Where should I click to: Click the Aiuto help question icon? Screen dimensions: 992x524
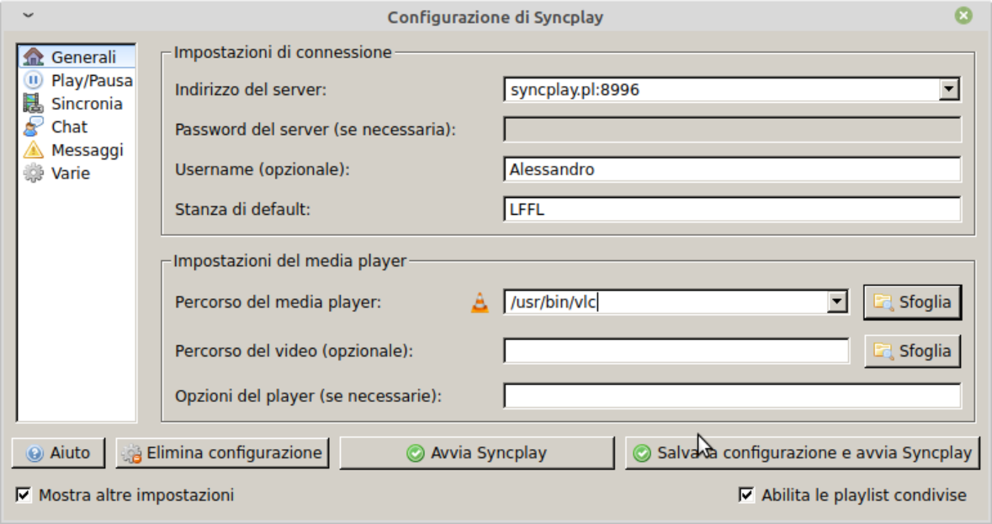[x=35, y=453]
